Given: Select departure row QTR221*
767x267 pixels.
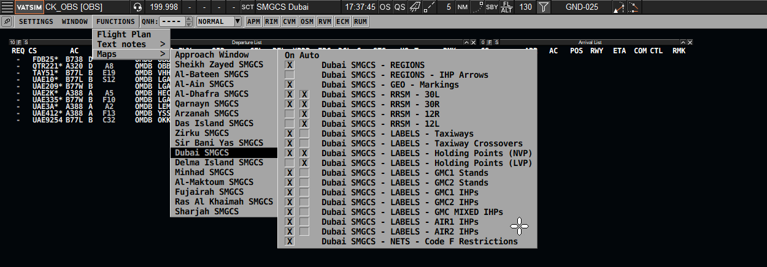Looking at the screenshot, I should coord(48,66).
